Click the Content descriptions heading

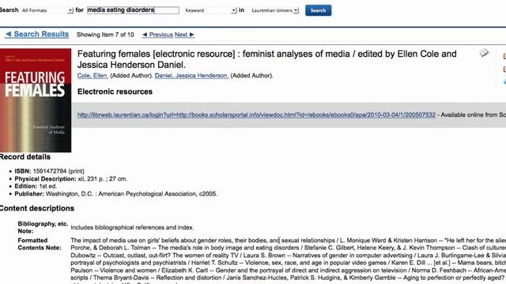coord(37,208)
